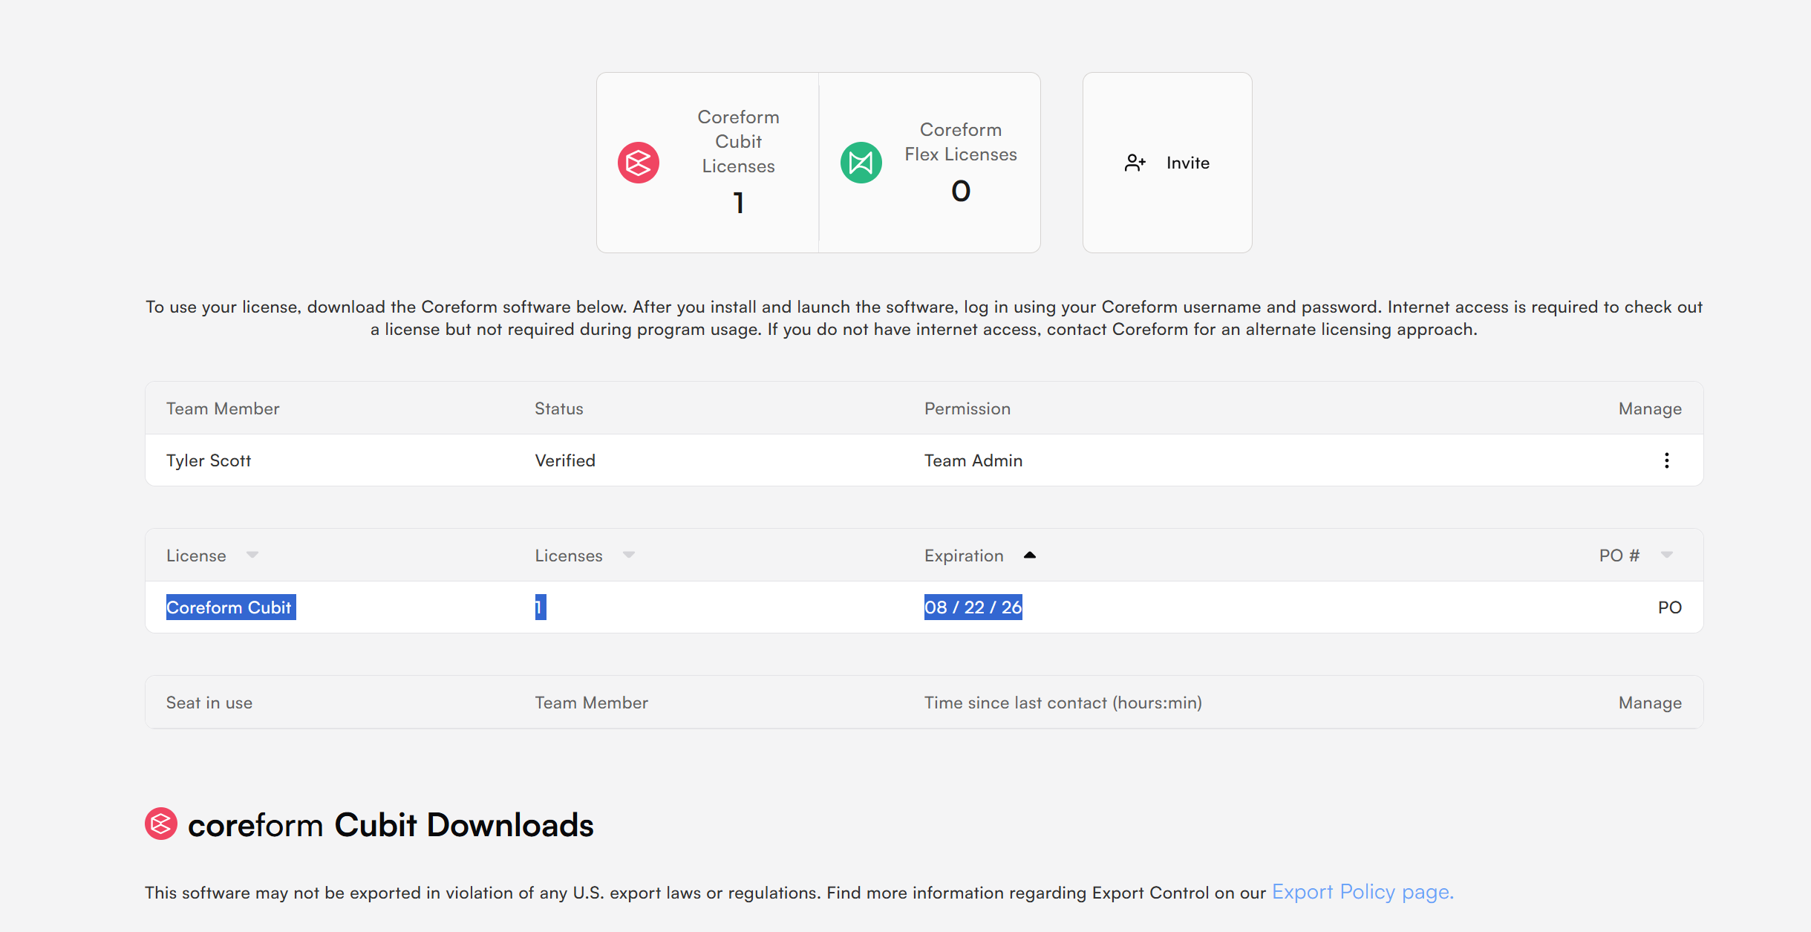
Task: Click the Cubit logo beside Cubit Downloads heading
Action: 161,824
